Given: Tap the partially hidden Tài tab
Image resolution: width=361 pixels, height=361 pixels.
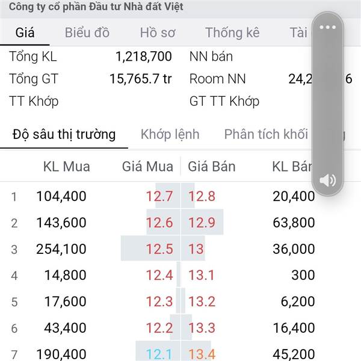Looking at the screenshot, I should point(298,32).
